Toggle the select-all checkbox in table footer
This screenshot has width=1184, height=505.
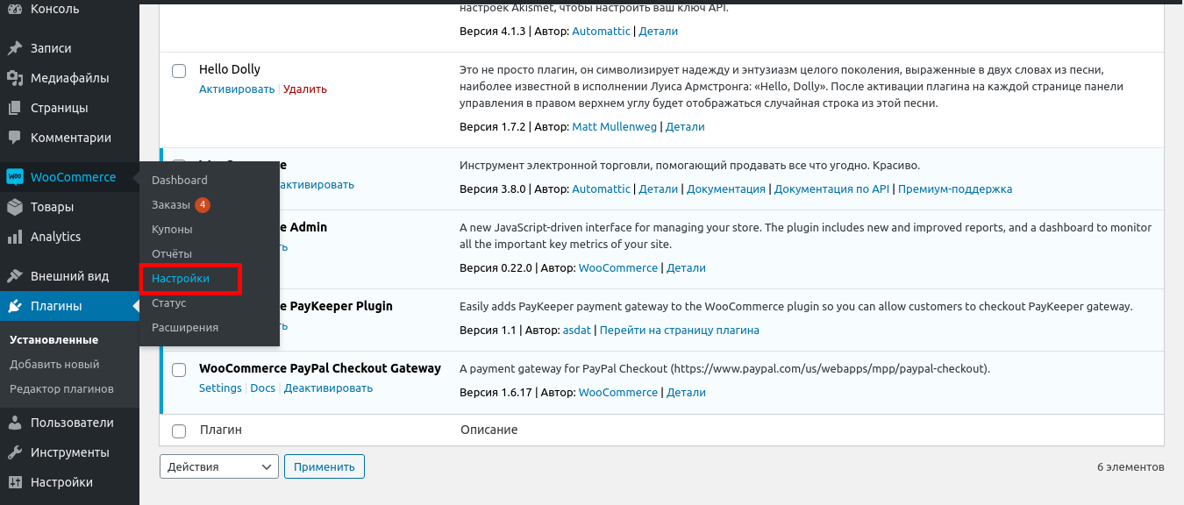(179, 430)
